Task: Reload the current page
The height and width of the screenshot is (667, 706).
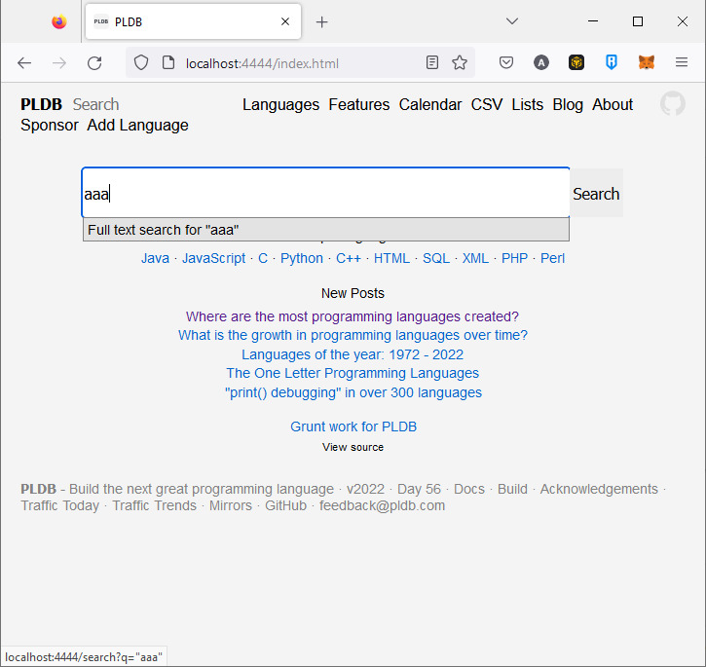Action: tap(94, 63)
